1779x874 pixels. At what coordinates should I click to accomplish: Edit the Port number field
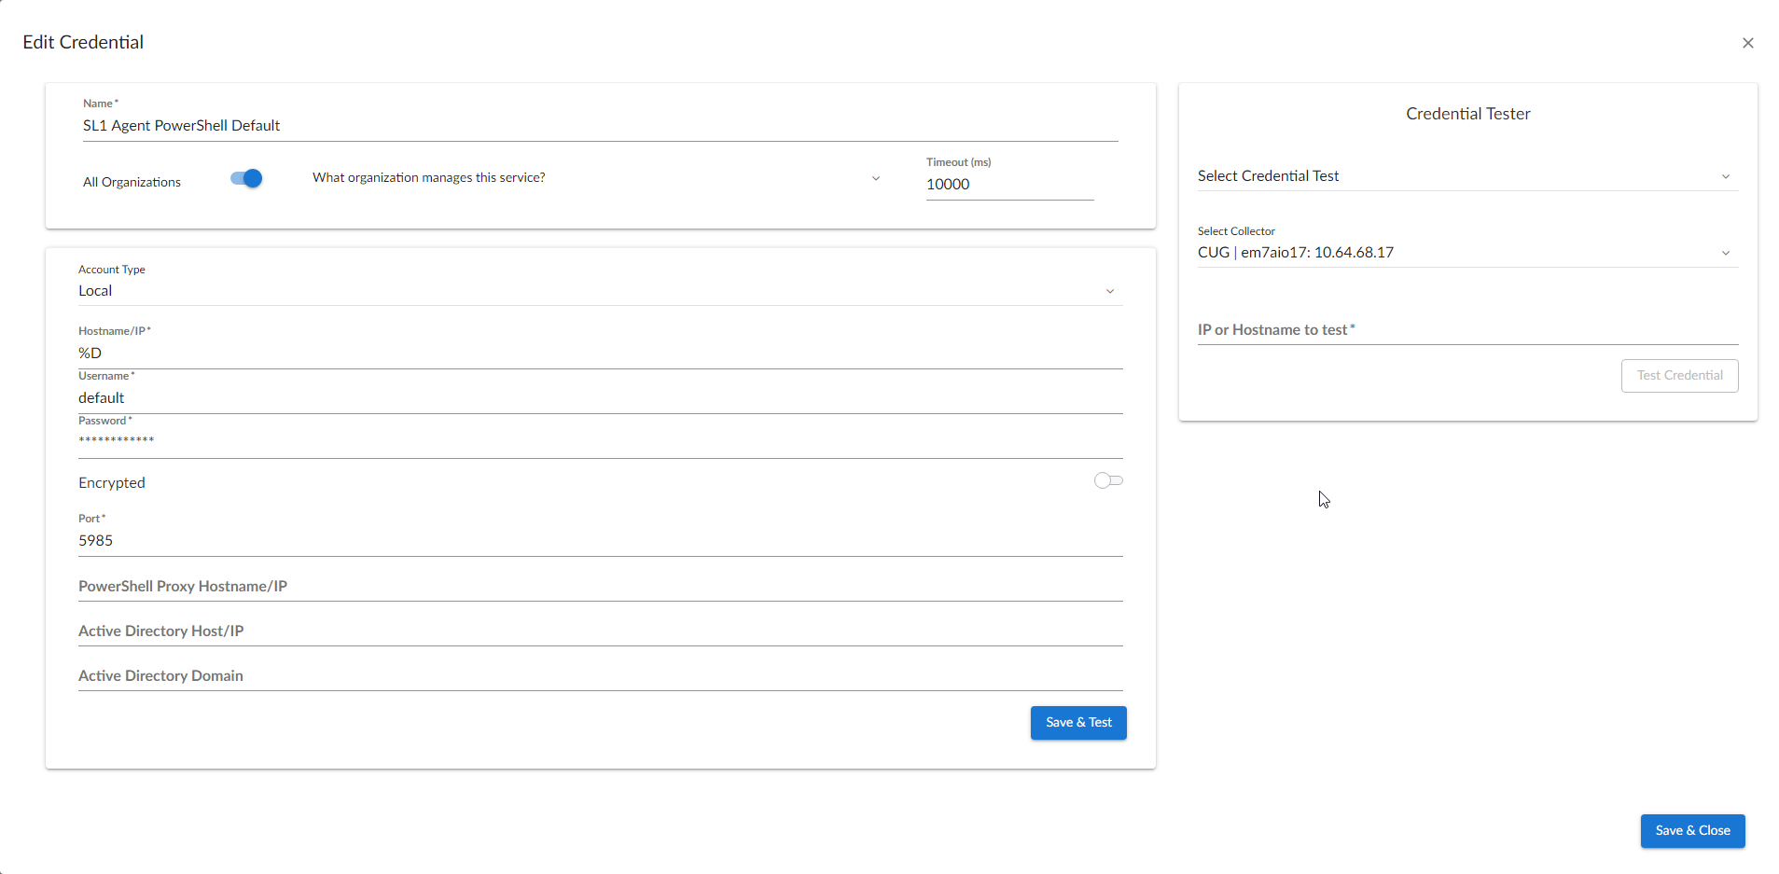(x=600, y=541)
